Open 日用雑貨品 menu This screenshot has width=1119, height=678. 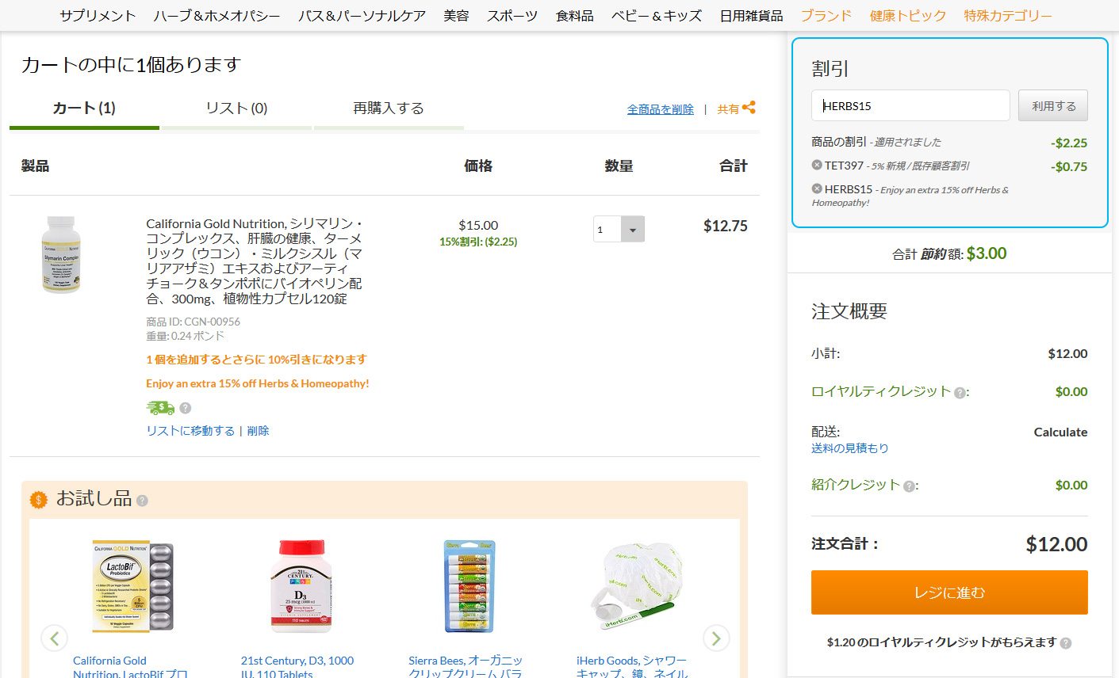(x=751, y=16)
